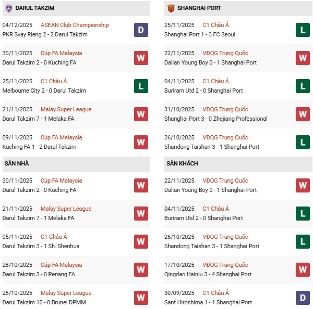Click the Shanghai Port 3-0 Zhejiang Professional result
This screenshot has width=313, height=309.
point(212,119)
